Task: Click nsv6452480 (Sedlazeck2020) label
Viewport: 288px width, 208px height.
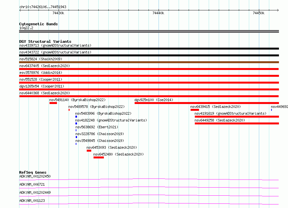Action: (118, 154)
